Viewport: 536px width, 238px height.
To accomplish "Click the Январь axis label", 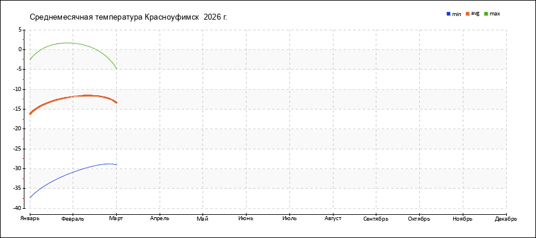I will (29, 218).
